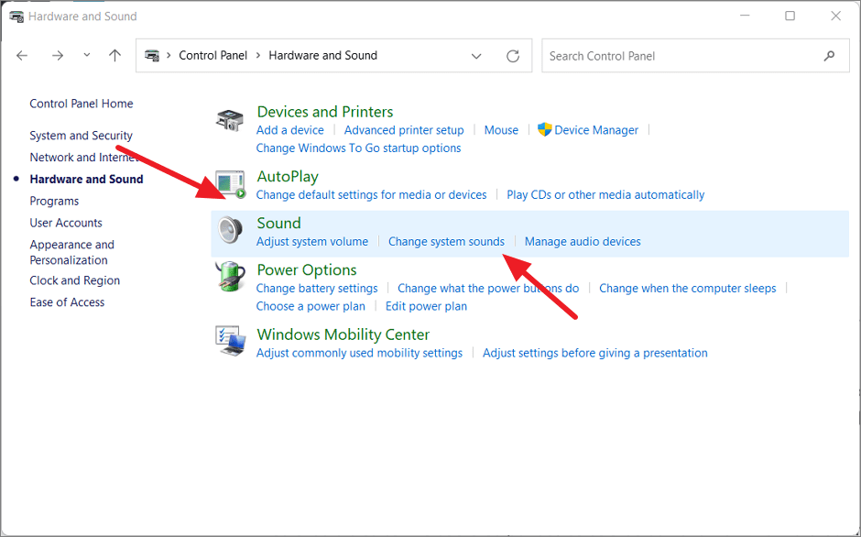This screenshot has width=861, height=537.
Task: Open Edit power plan settings
Action: coord(426,306)
